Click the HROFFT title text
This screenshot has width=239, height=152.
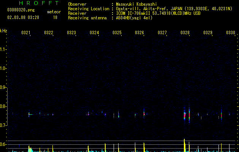tap(39, 3)
